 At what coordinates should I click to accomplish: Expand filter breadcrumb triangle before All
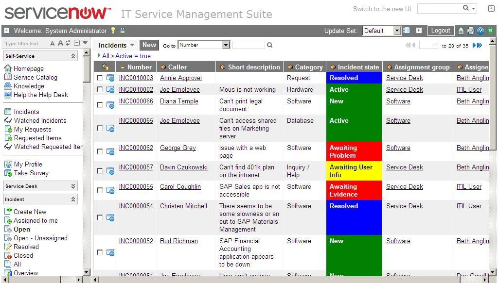pyautogui.click(x=99, y=56)
